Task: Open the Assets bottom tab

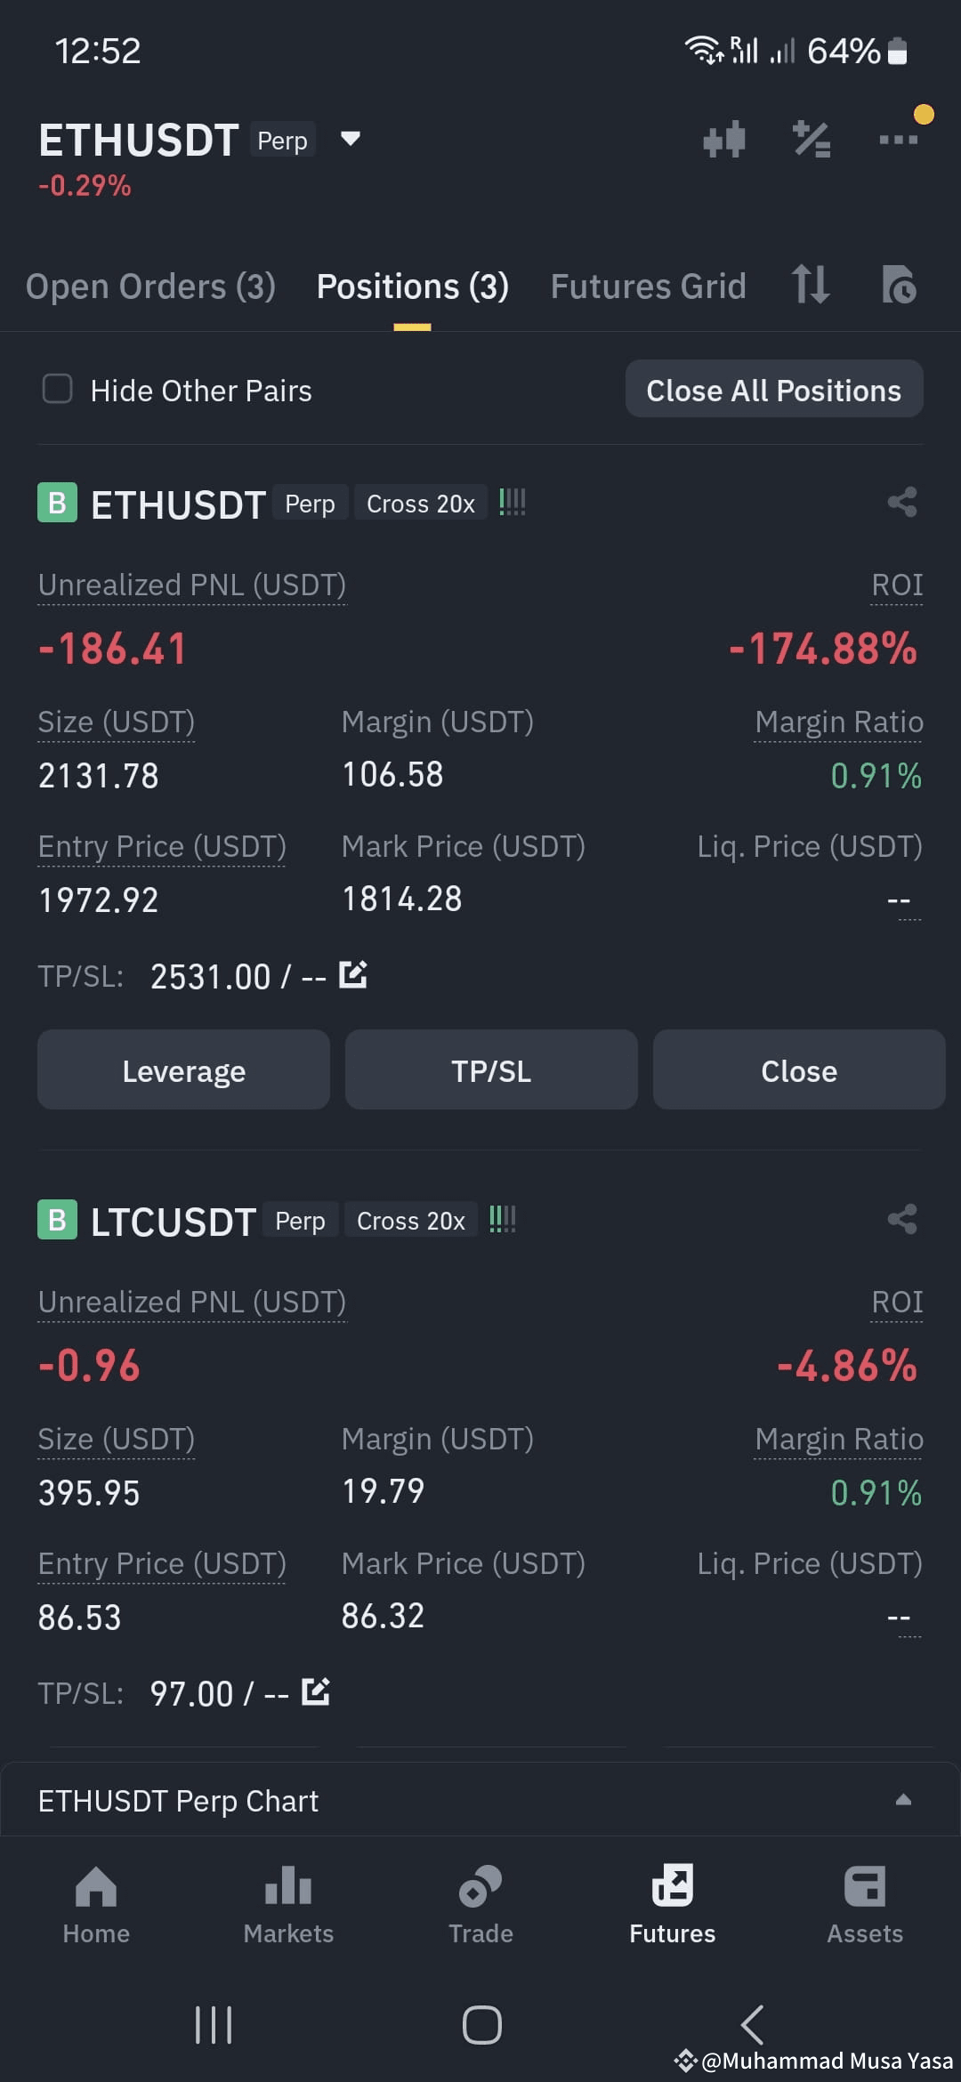Action: click(x=865, y=1906)
